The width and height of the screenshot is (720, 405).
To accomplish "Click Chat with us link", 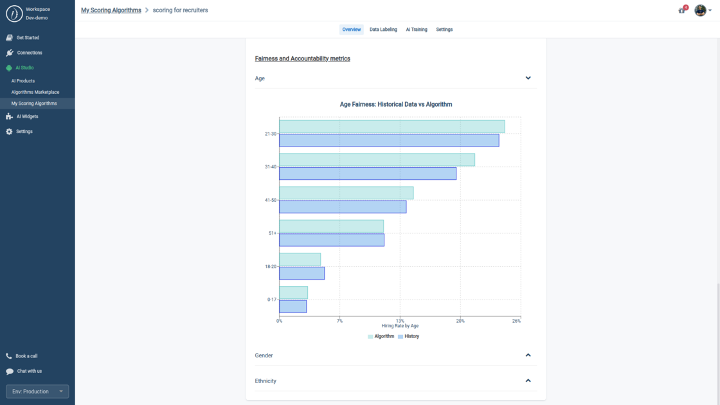I will pyautogui.click(x=30, y=371).
